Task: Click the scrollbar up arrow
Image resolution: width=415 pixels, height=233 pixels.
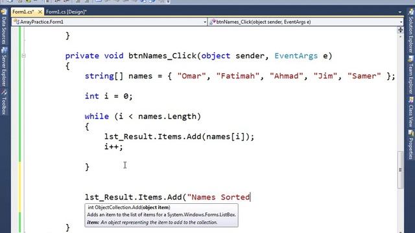Action: [x=400, y=36]
